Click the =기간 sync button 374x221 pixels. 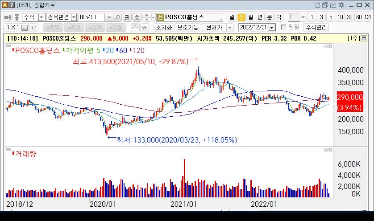[95, 28]
